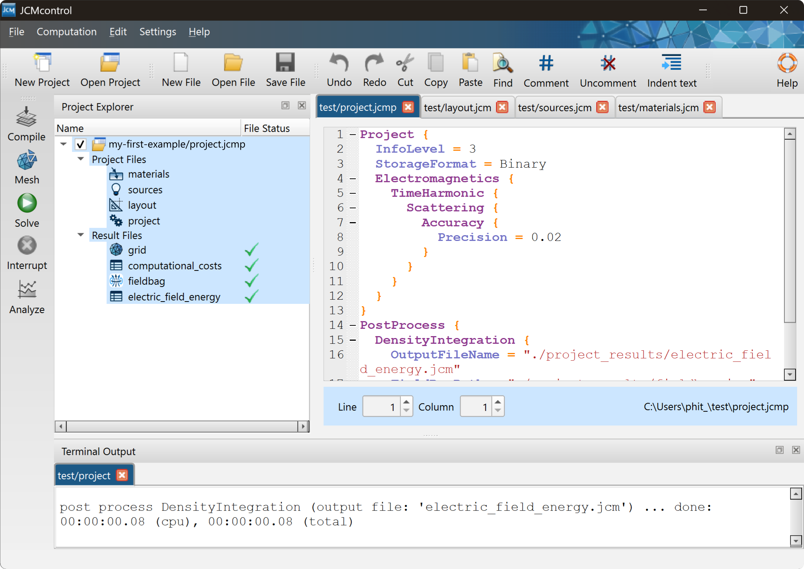
Task: Close the test/sources.jcm tab
Action: (x=602, y=107)
